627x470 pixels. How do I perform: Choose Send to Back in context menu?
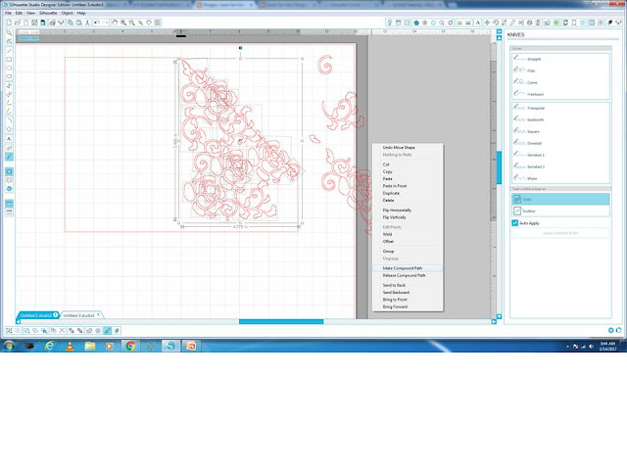point(408,285)
